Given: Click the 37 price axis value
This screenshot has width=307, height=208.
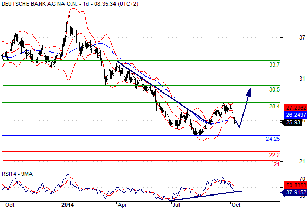Looking at the screenshot, I should tap(302, 37).
